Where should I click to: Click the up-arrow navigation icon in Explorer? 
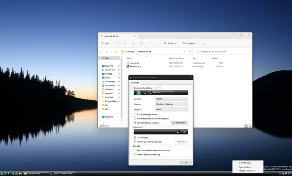pos(116,52)
